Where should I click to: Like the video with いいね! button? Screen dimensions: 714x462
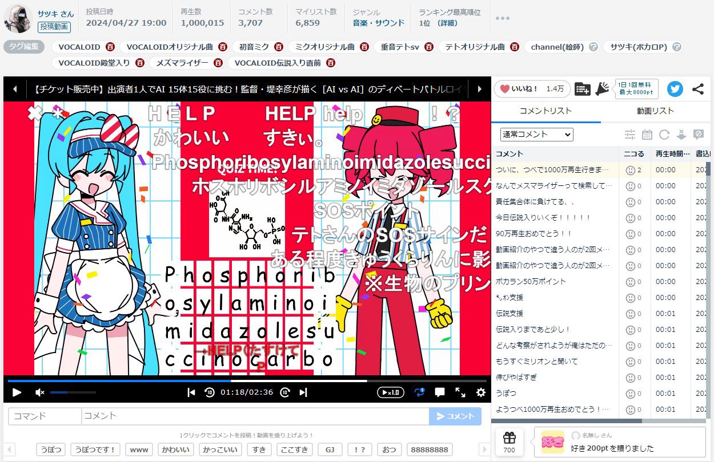(532, 88)
